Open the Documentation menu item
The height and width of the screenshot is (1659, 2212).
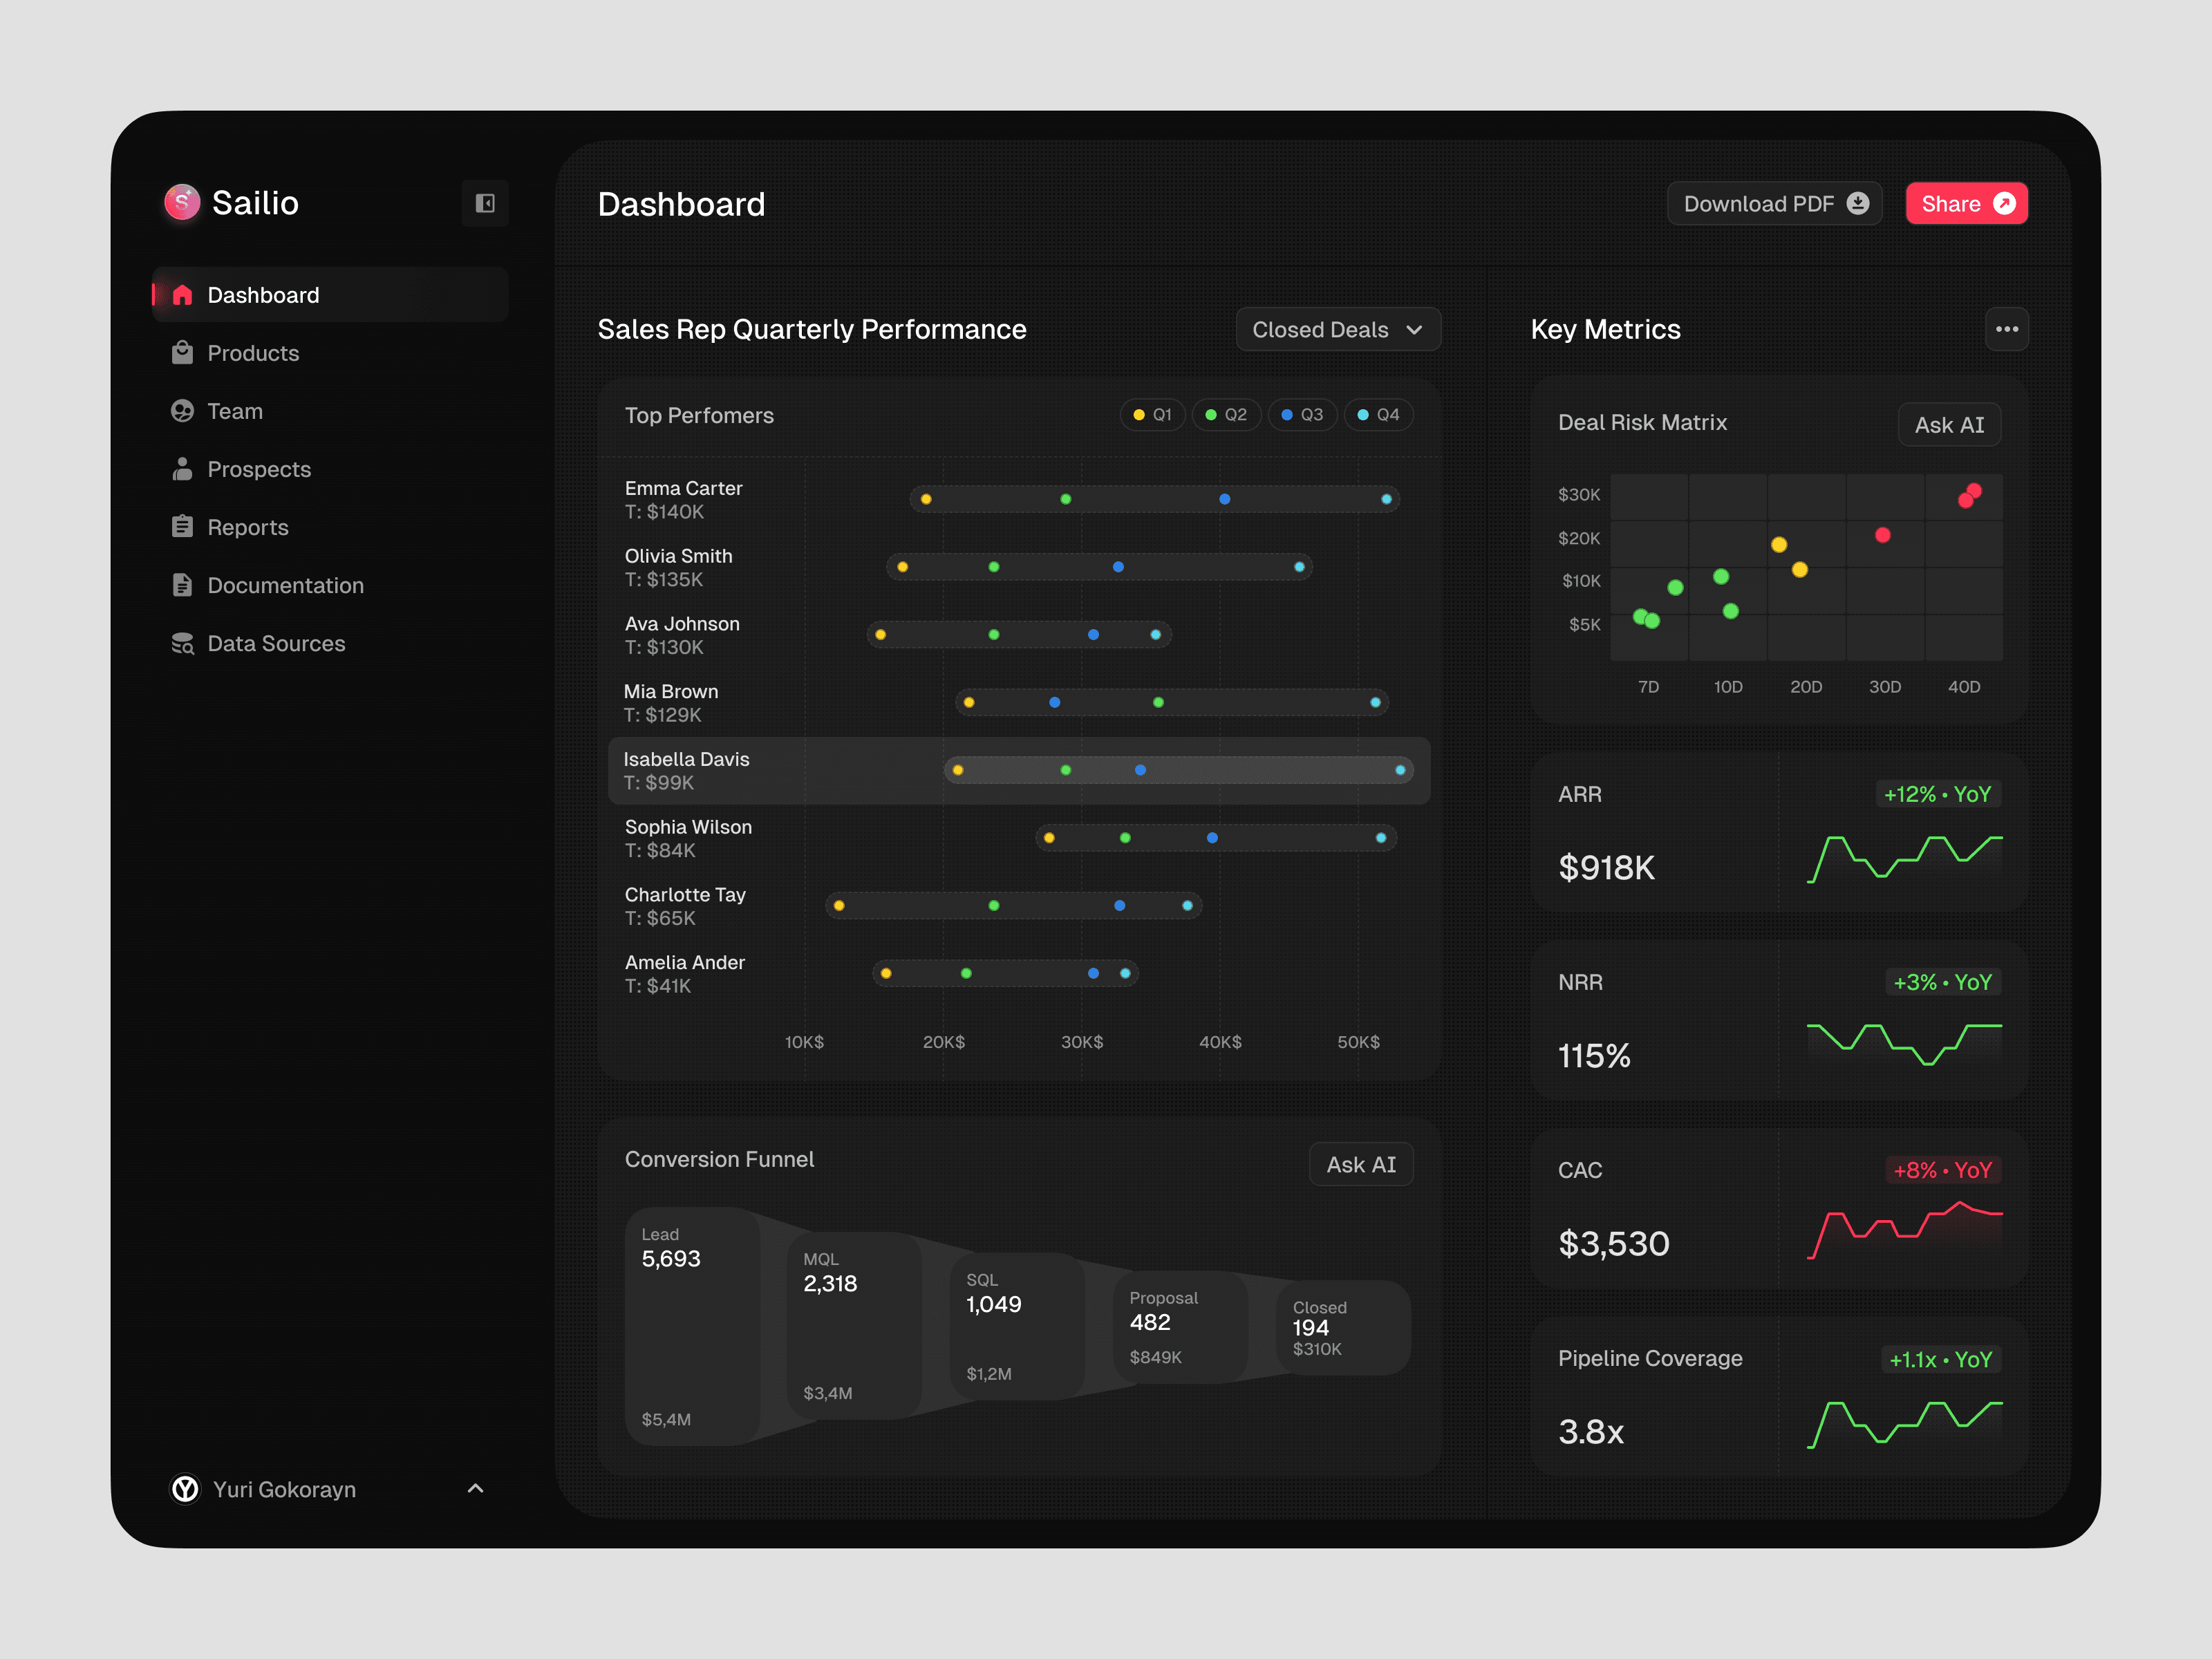pos(285,585)
